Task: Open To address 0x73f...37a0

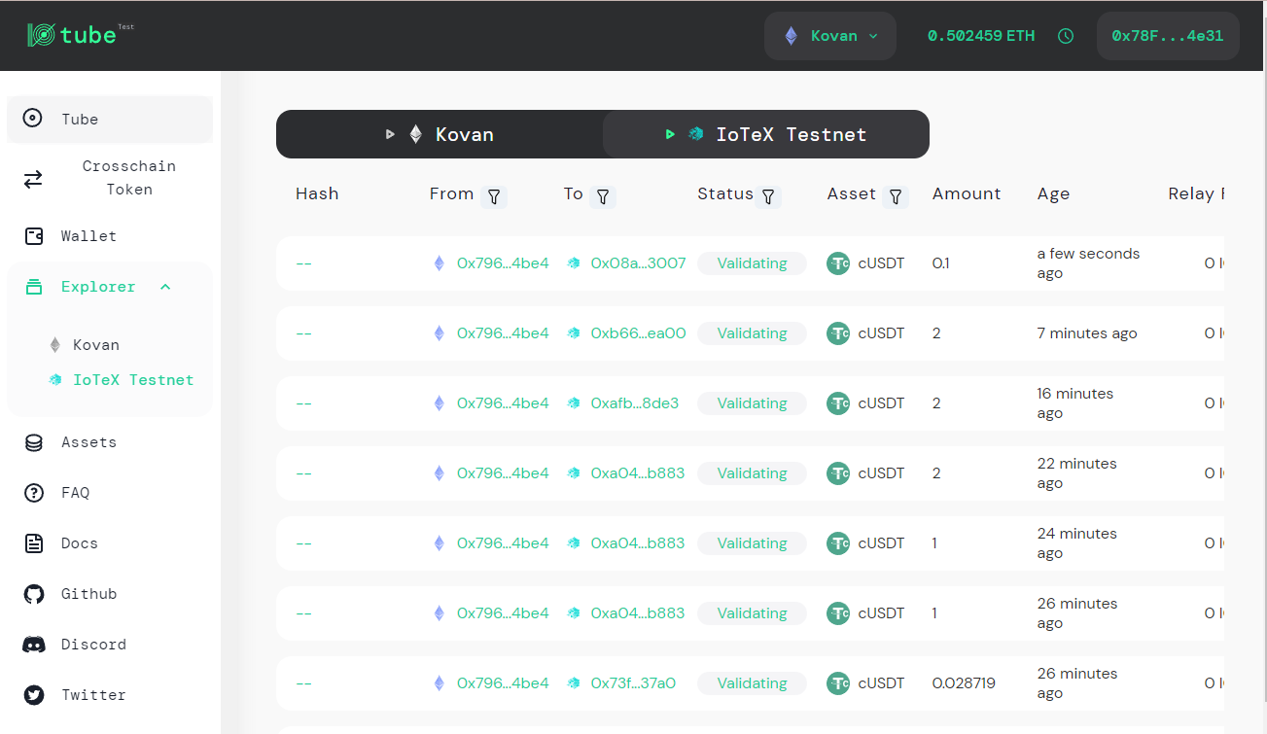Action: pyautogui.click(x=633, y=683)
